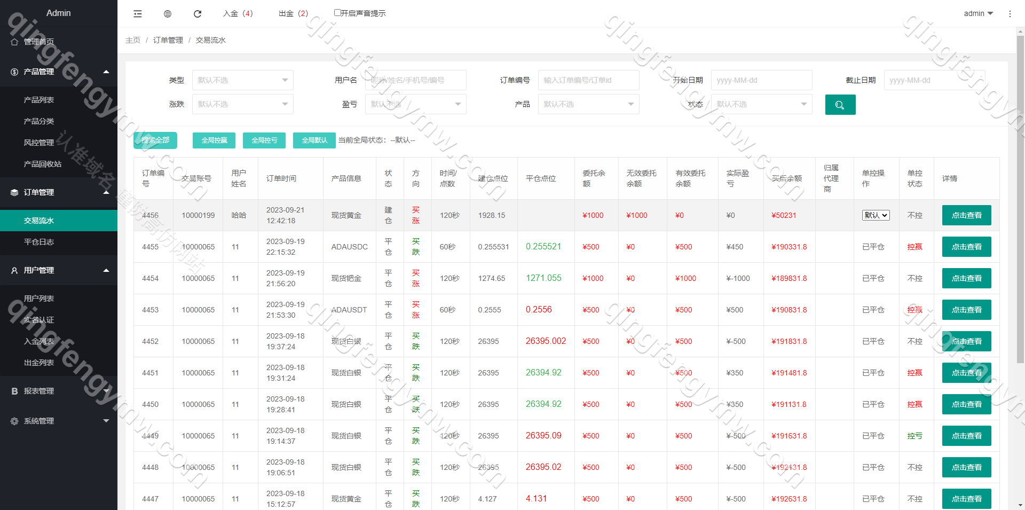Image resolution: width=1025 pixels, height=510 pixels.
Task: Click account 10000199 cell
Action: [198, 215]
